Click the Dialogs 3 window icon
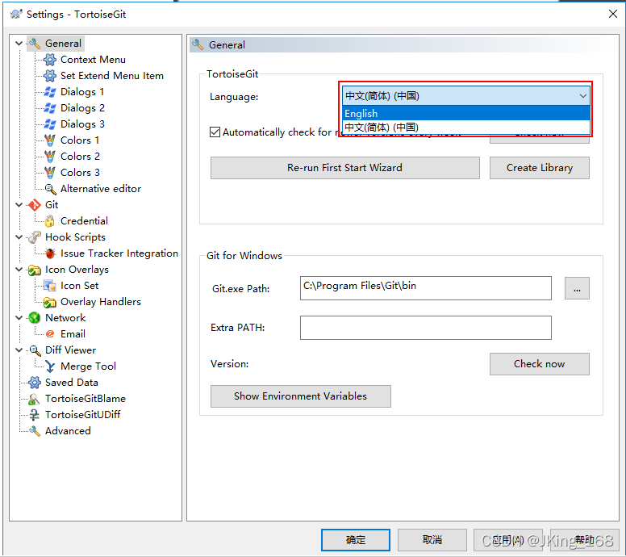The width and height of the screenshot is (626, 557). [50, 124]
